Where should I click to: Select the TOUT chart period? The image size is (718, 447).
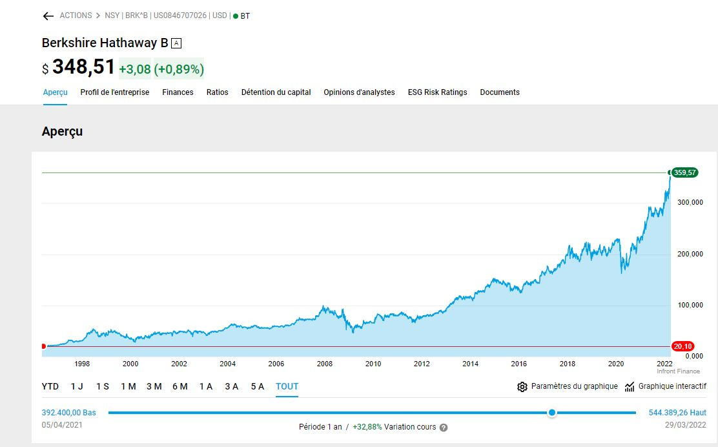[287, 386]
